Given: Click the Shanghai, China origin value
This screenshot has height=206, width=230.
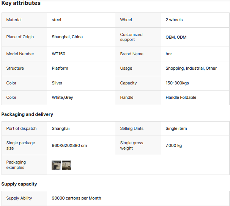Looking at the screenshot, I should point(67,37).
